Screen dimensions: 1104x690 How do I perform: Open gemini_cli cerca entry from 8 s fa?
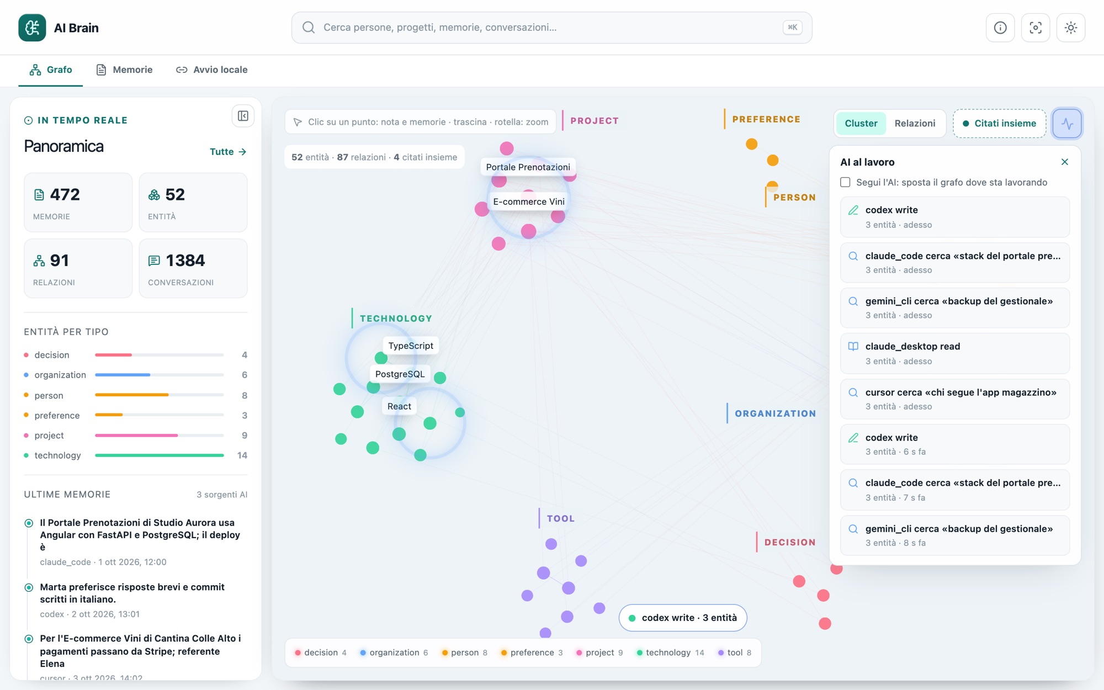[955, 535]
